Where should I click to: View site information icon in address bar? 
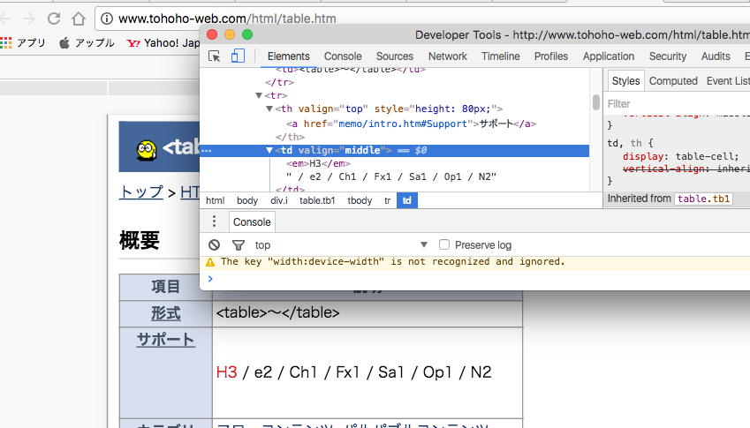click(107, 19)
